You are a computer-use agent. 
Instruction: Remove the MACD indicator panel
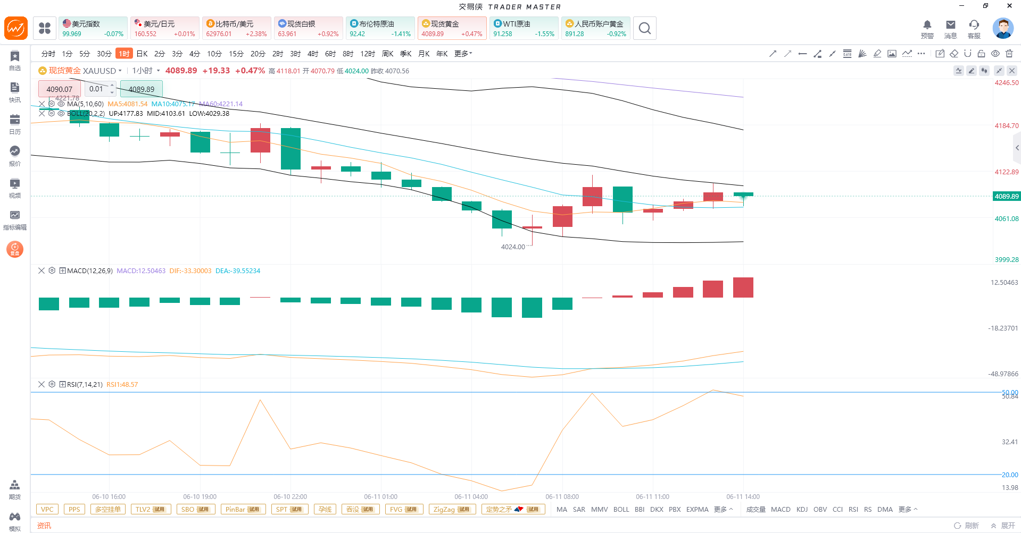coord(41,270)
